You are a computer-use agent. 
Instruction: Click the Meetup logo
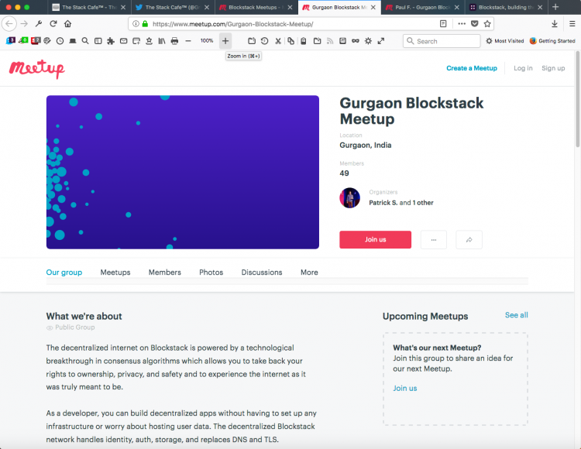point(37,69)
